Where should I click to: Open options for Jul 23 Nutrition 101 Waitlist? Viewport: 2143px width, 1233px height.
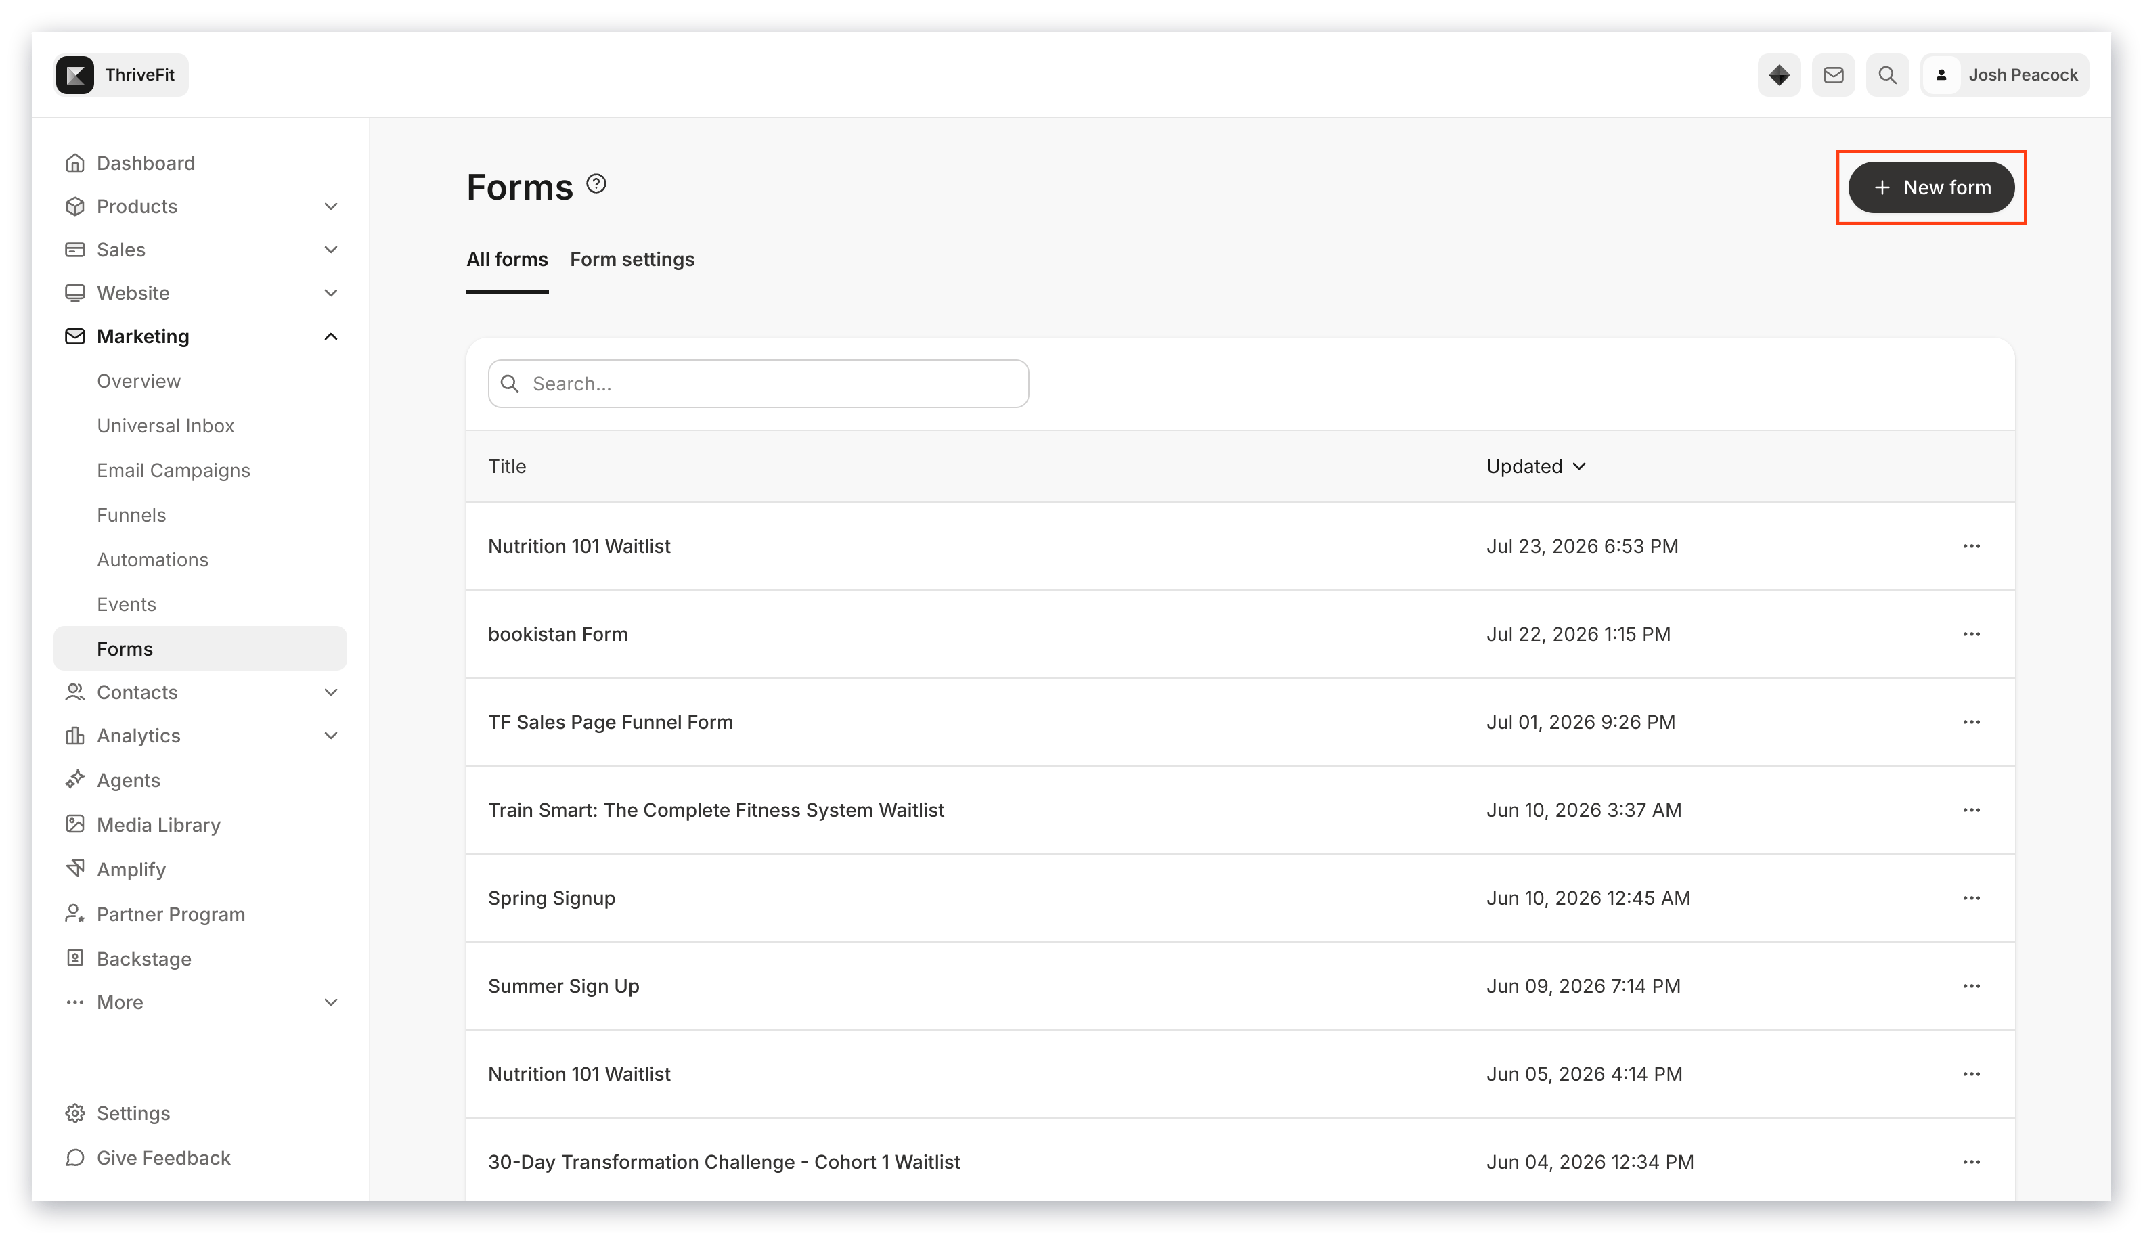[1971, 546]
